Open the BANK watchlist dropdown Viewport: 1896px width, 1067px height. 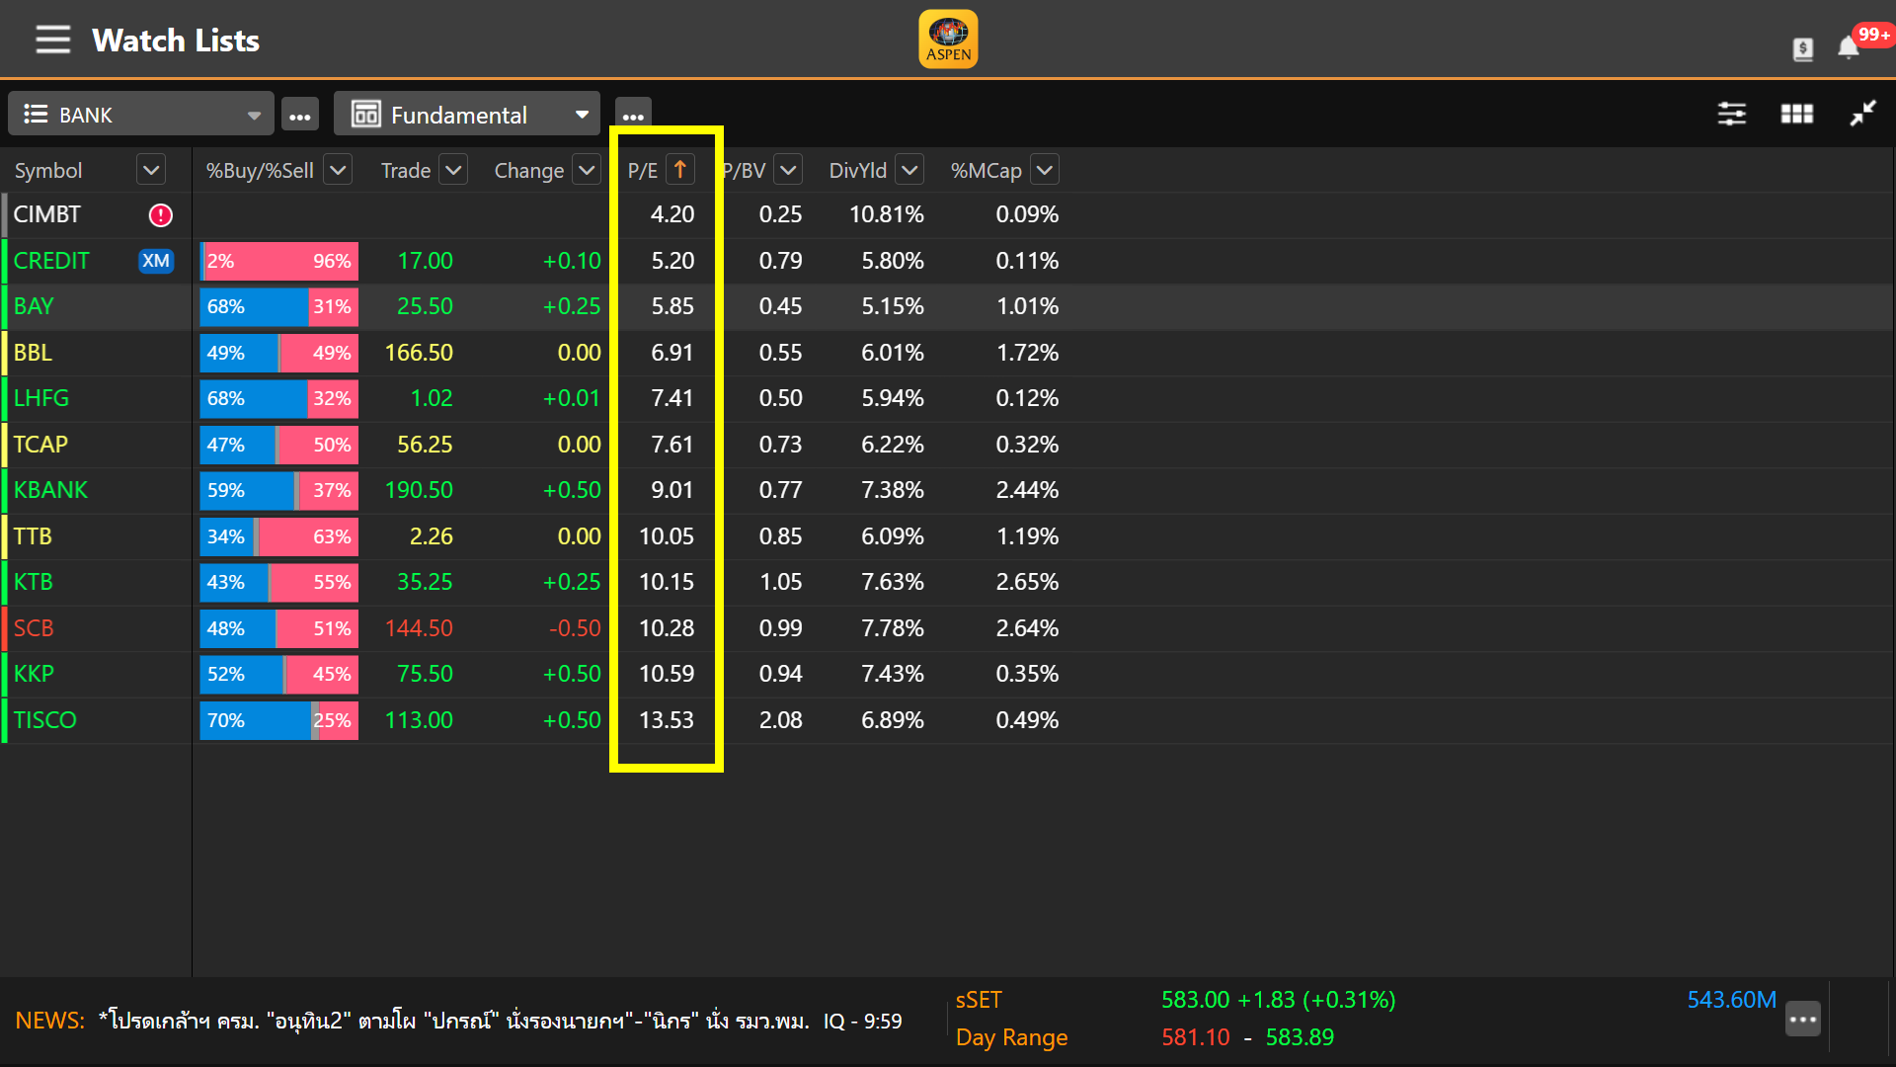(140, 115)
